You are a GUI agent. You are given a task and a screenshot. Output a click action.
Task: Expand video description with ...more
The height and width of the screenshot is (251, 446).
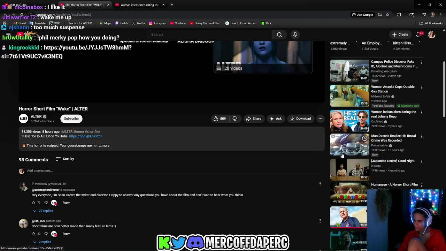(x=104, y=145)
